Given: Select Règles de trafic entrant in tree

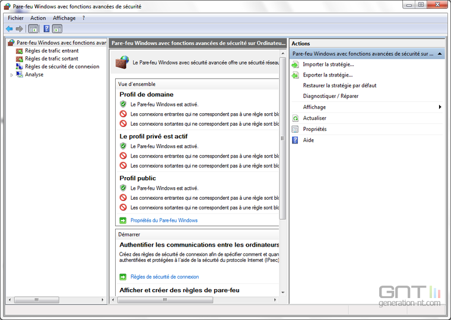Looking at the screenshot, I should pyautogui.click(x=52, y=51).
